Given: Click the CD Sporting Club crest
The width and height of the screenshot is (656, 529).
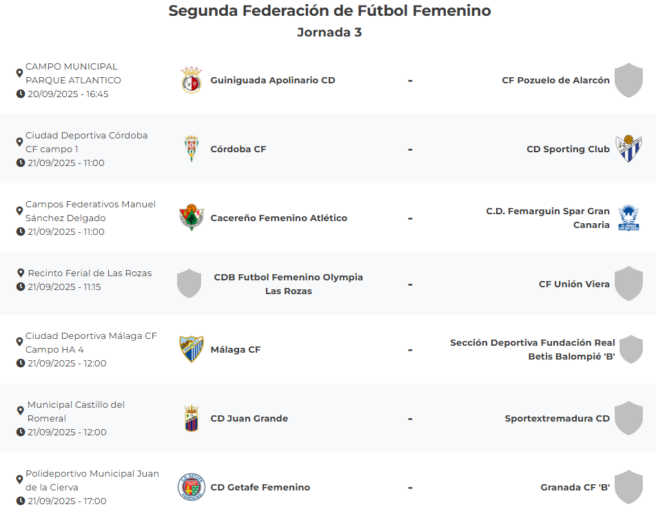Looking at the screenshot, I should coord(628,149).
